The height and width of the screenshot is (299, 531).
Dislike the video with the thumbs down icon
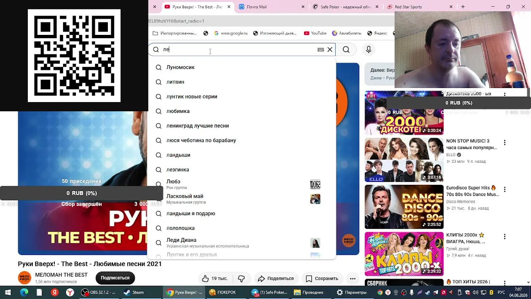coord(241,278)
